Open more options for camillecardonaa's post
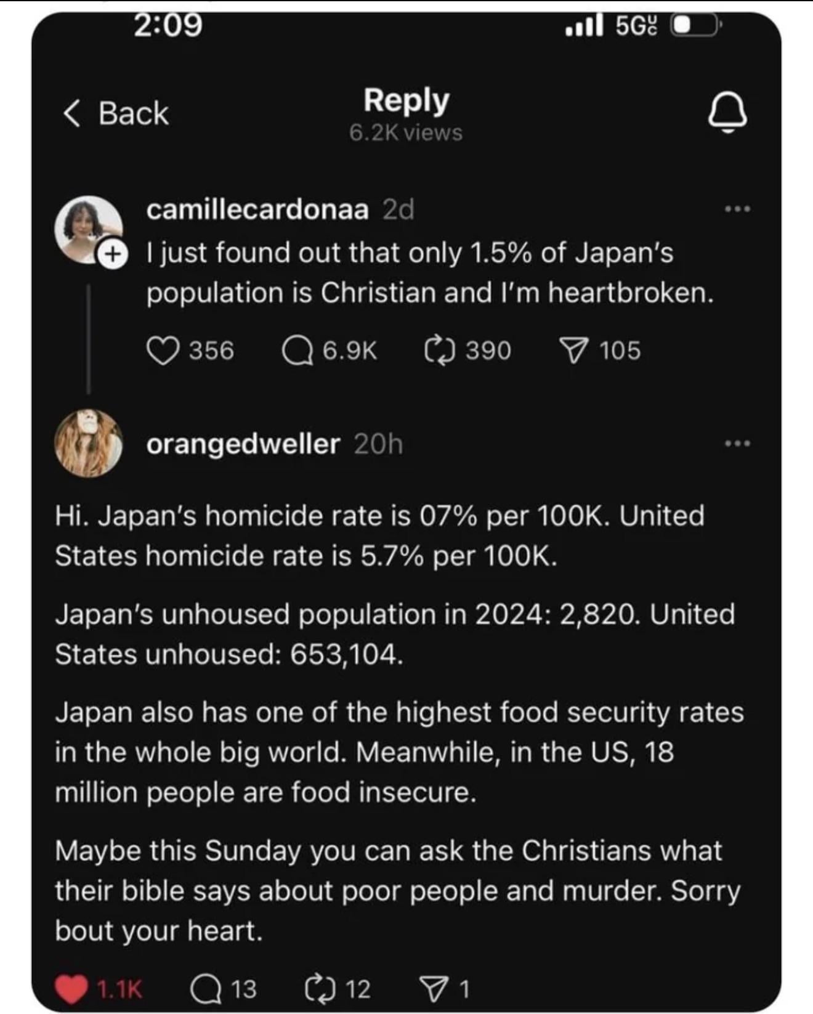 pyautogui.click(x=737, y=209)
